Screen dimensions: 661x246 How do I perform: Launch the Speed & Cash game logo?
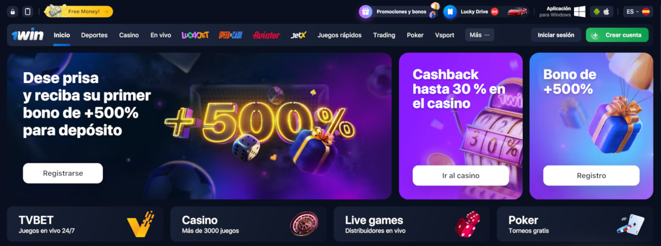coord(230,35)
